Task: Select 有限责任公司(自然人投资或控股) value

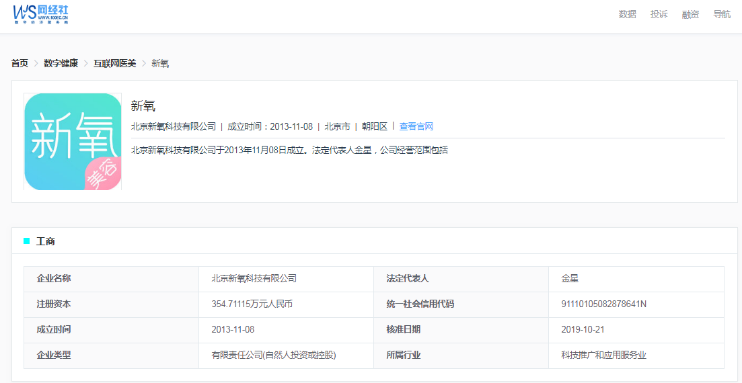Action: point(274,355)
